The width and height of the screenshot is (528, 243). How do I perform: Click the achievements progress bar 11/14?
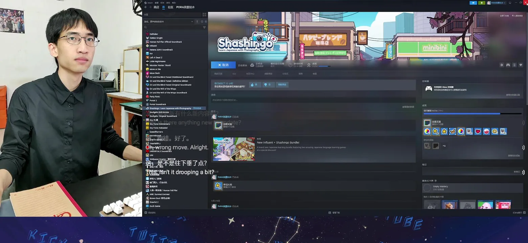(472, 114)
